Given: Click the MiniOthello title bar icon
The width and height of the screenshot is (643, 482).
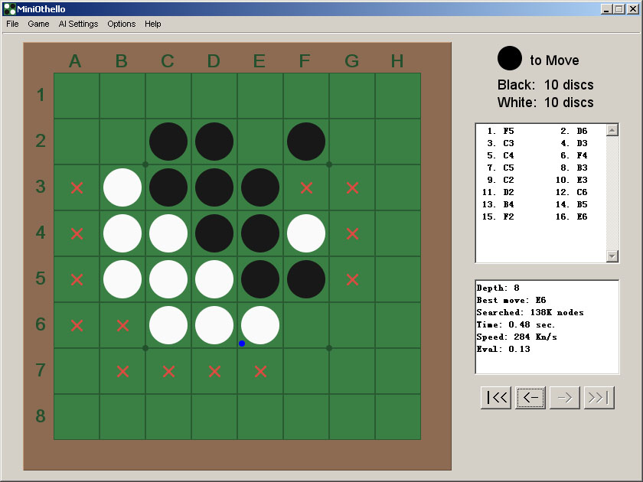Looking at the screenshot, I should (x=9, y=8).
